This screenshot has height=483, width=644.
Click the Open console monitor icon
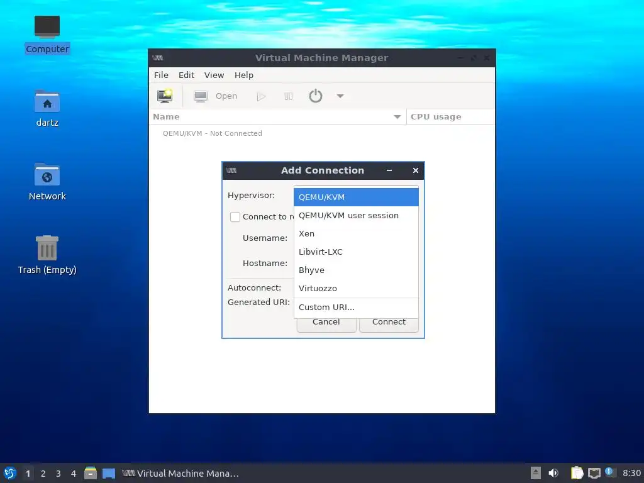201,96
